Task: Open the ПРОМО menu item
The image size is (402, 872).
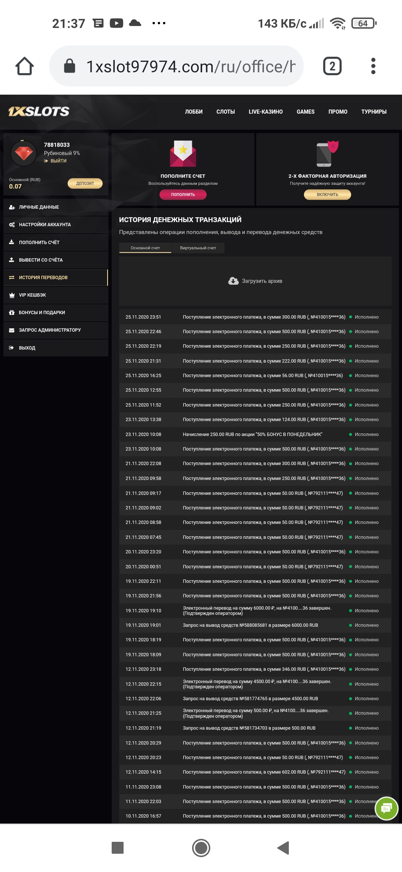Action: 338,112
